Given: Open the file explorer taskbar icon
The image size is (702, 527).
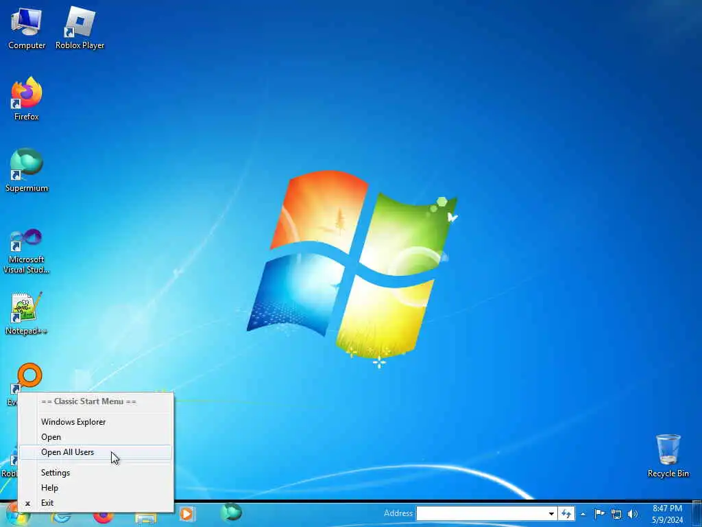Looking at the screenshot, I should click(x=146, y=519).
